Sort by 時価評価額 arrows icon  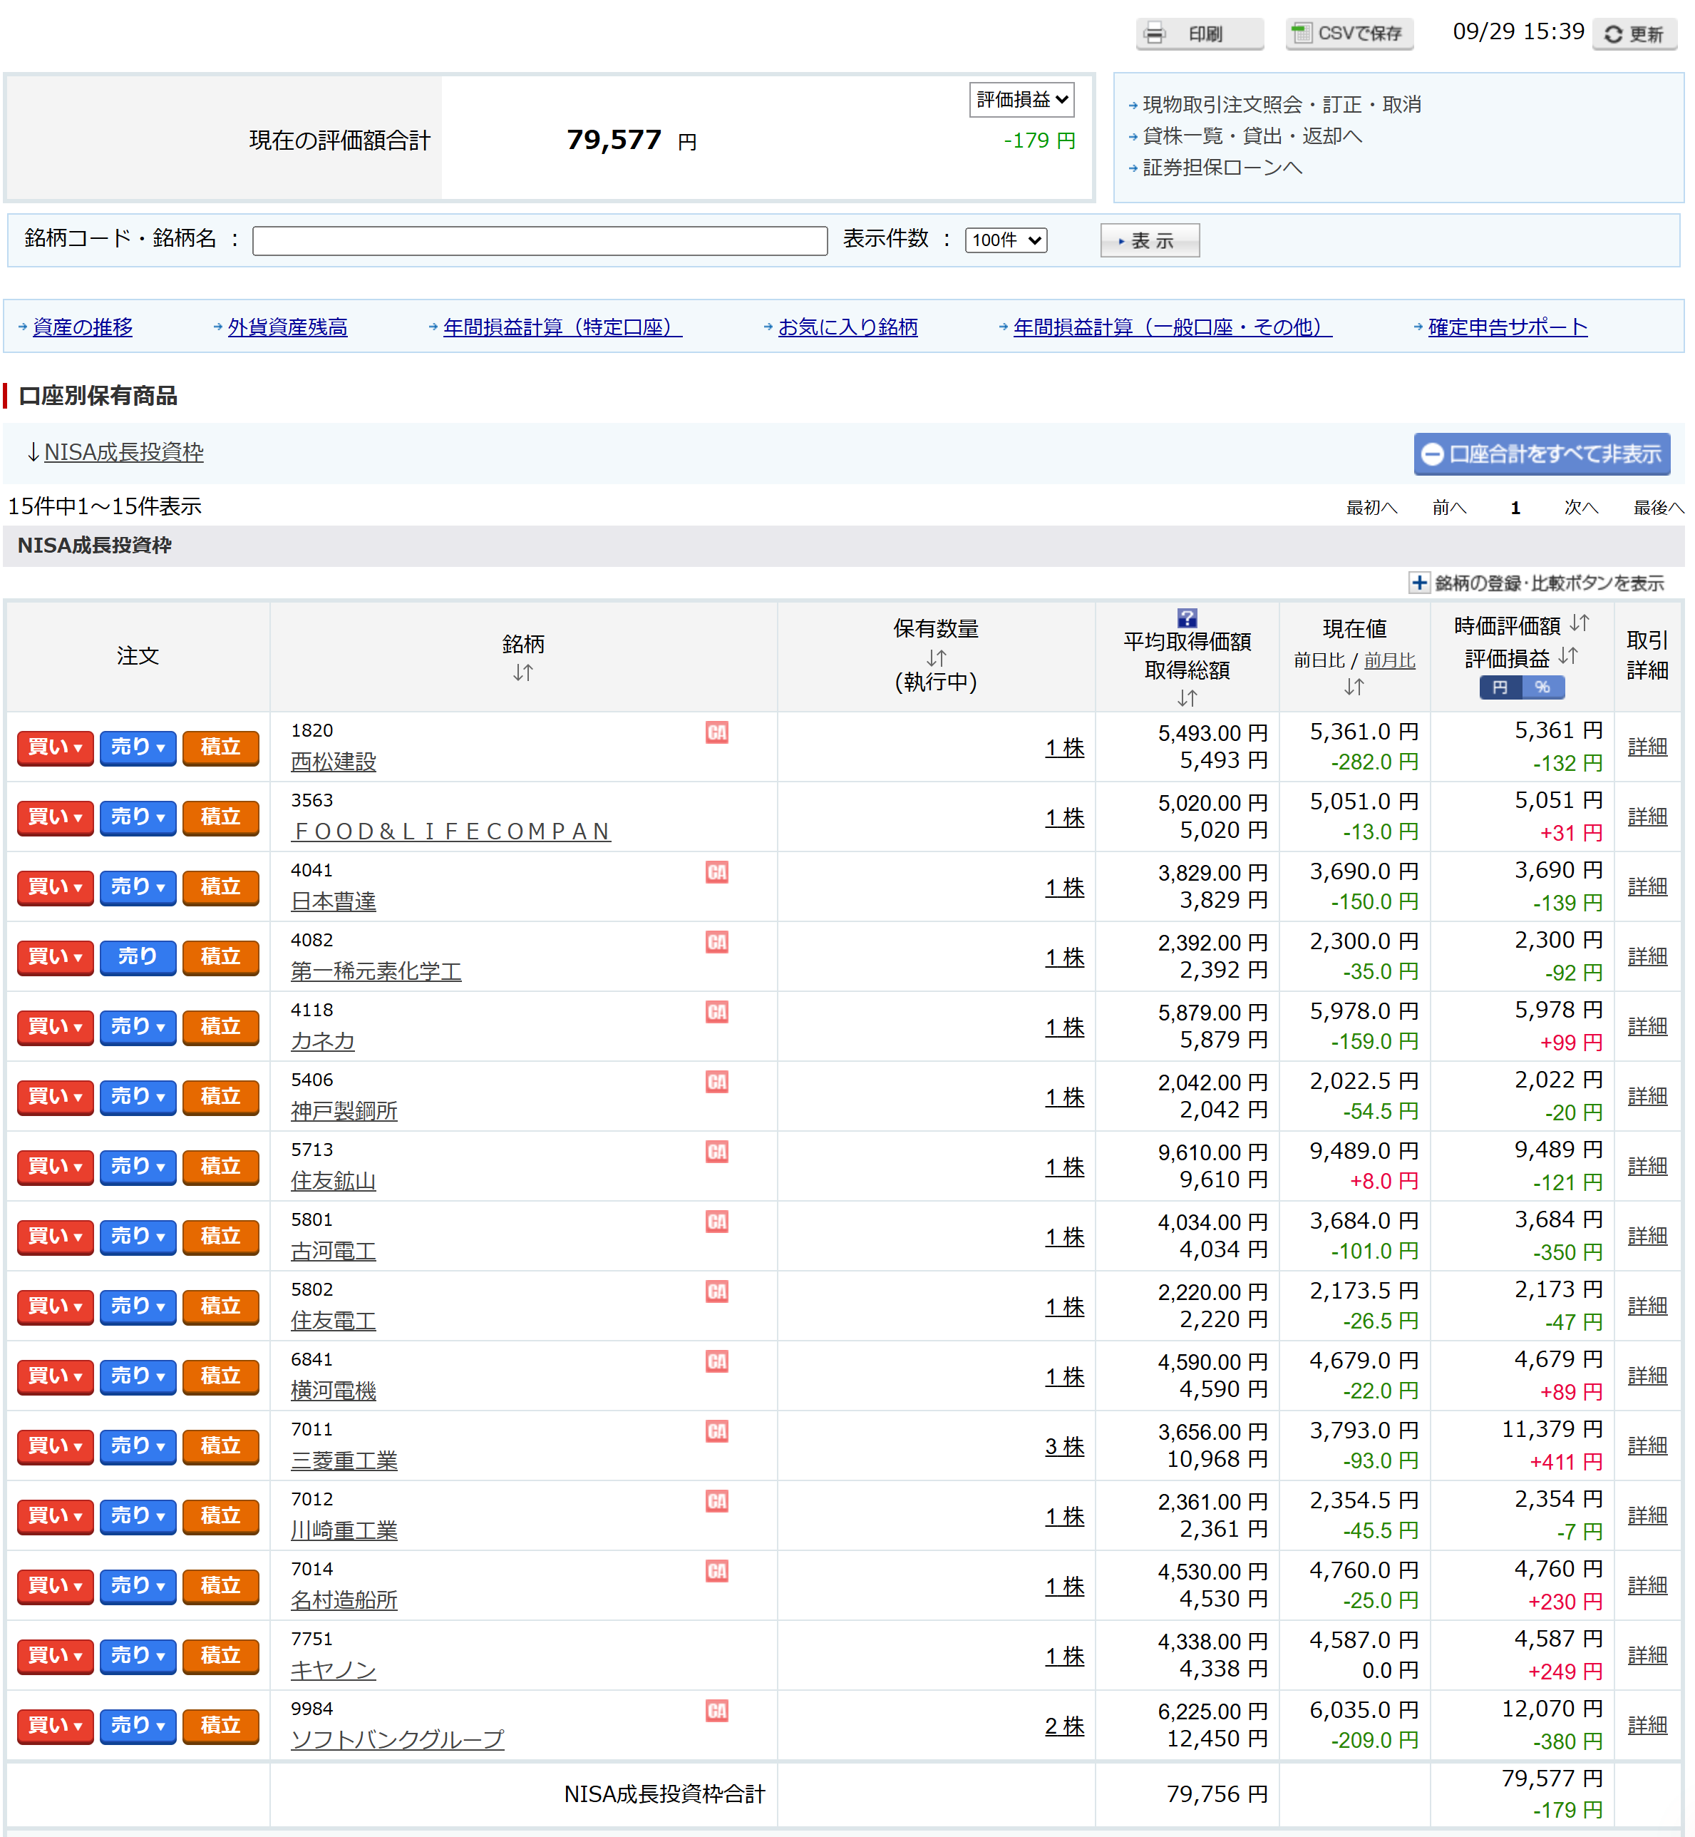[x=1579, y=624]
